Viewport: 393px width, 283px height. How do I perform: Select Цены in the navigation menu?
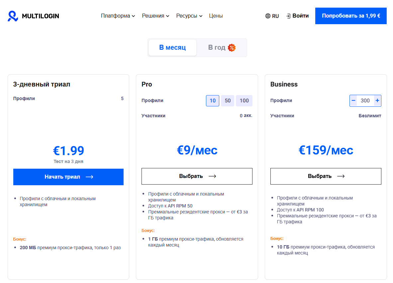216,16
